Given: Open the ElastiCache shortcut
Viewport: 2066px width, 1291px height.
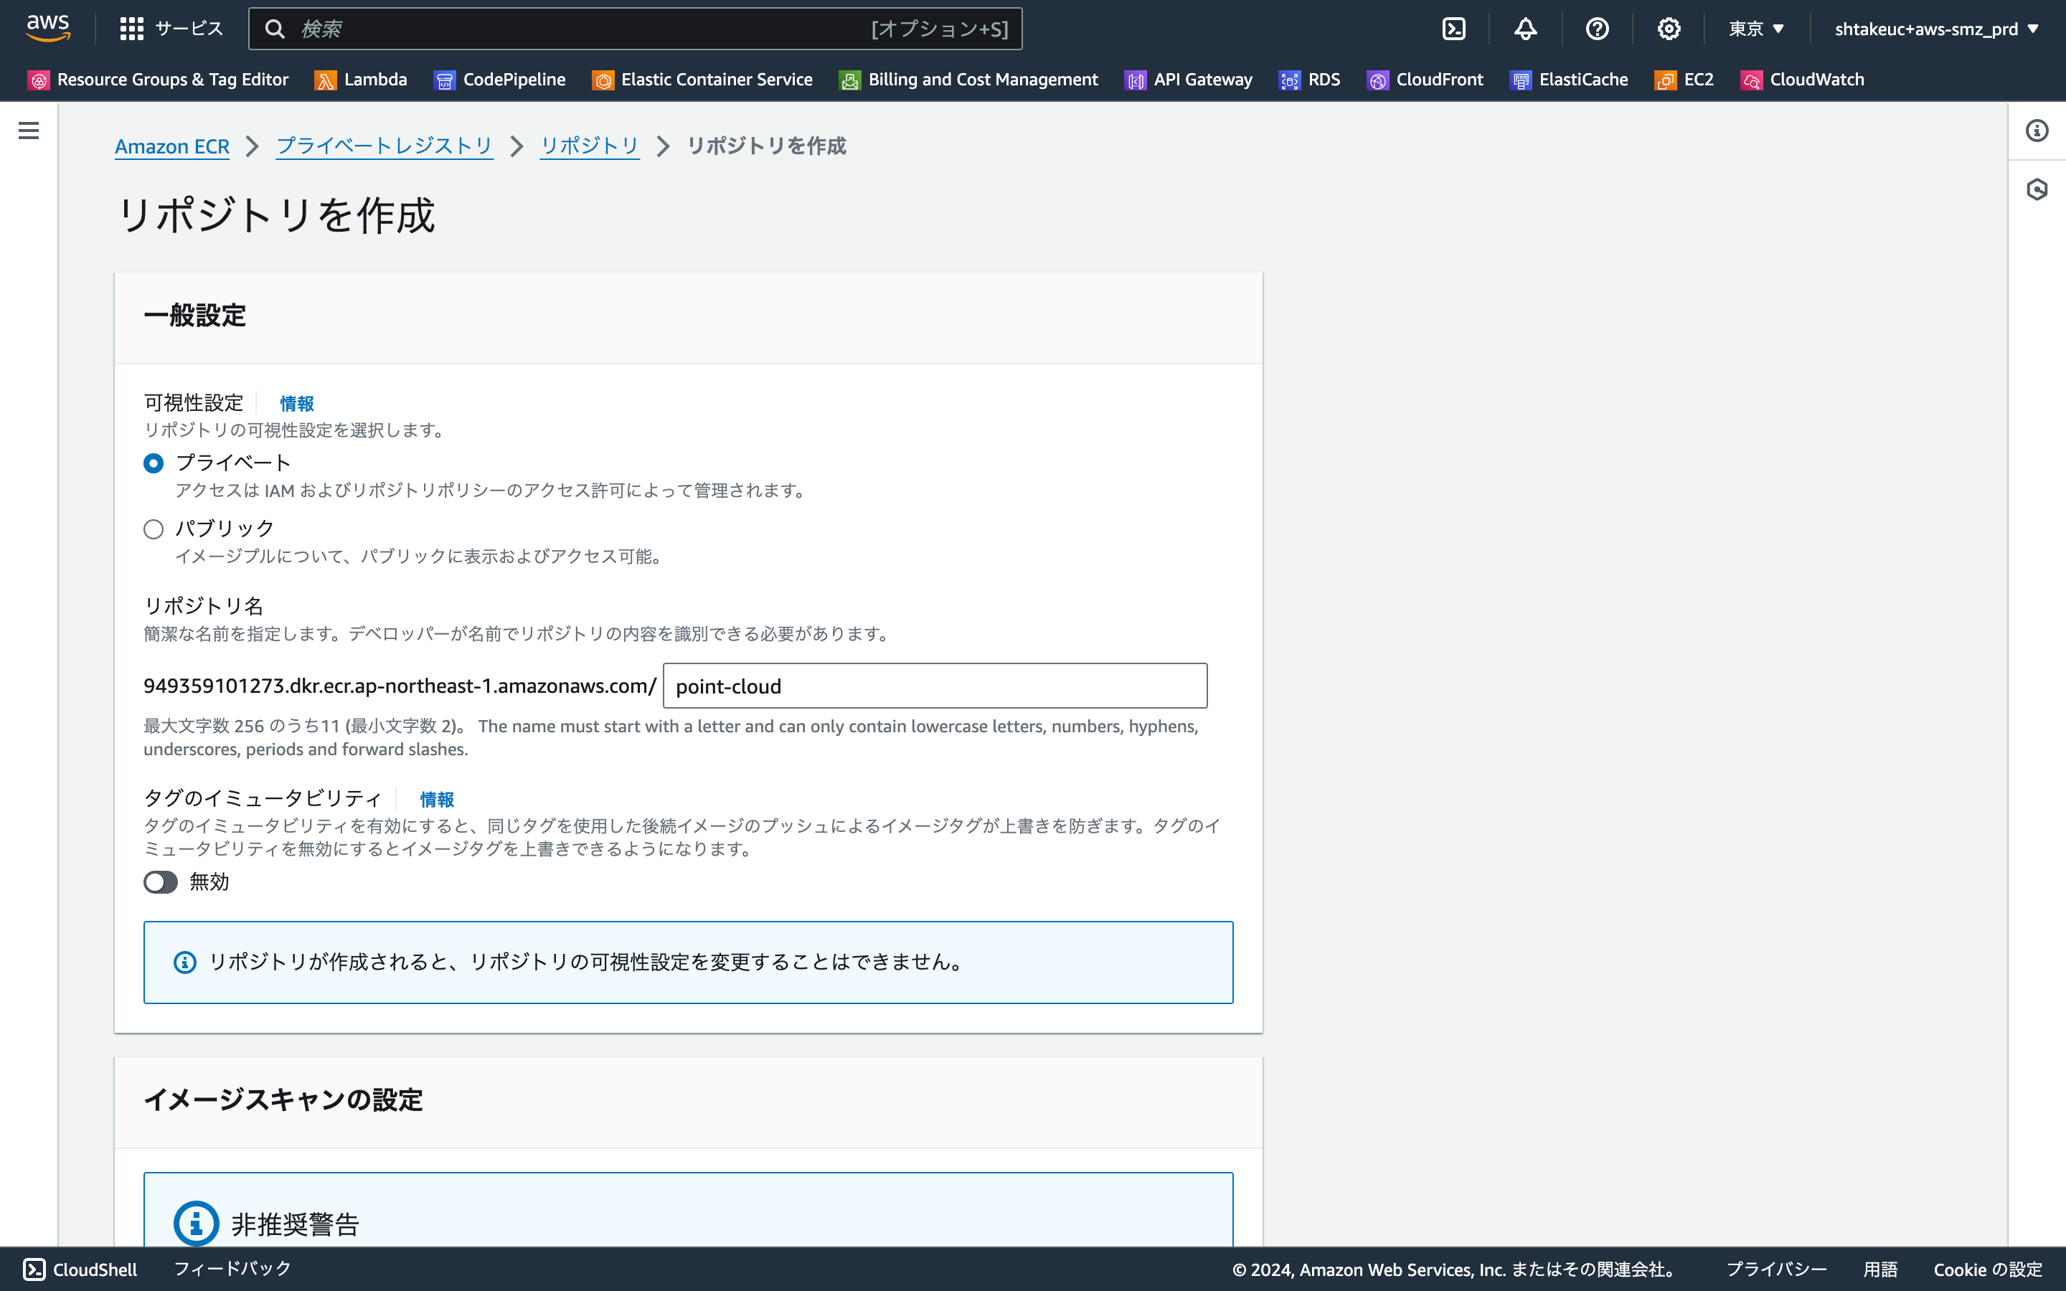Looking at the screenshot, I should point(1569,80).
